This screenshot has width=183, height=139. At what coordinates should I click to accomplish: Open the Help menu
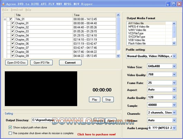tap(28, 10)
